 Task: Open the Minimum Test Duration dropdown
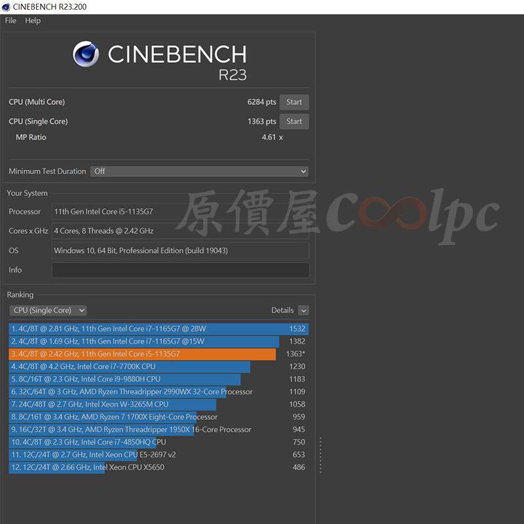[199, 172]
